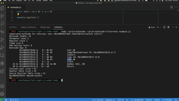Screen dimensions: 179x101
Task: Open the Extensions view
Action: (x=2, y=71)
